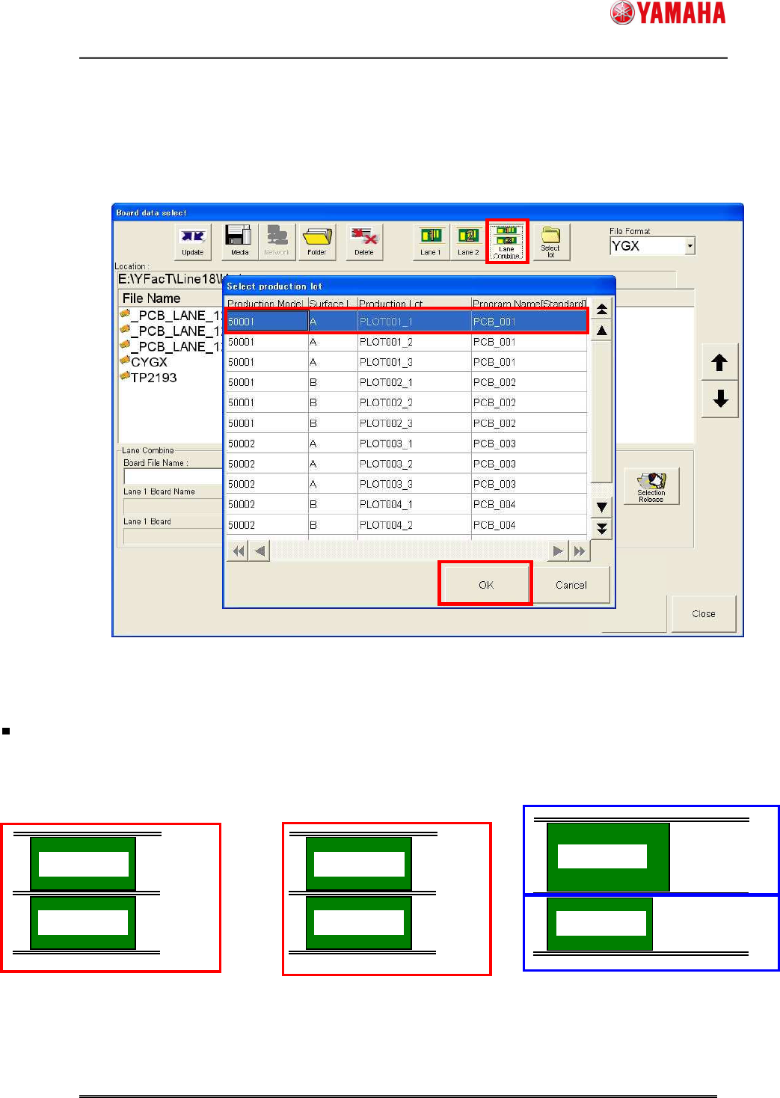Open the Select lot folder icon

[x=551, y=242]
